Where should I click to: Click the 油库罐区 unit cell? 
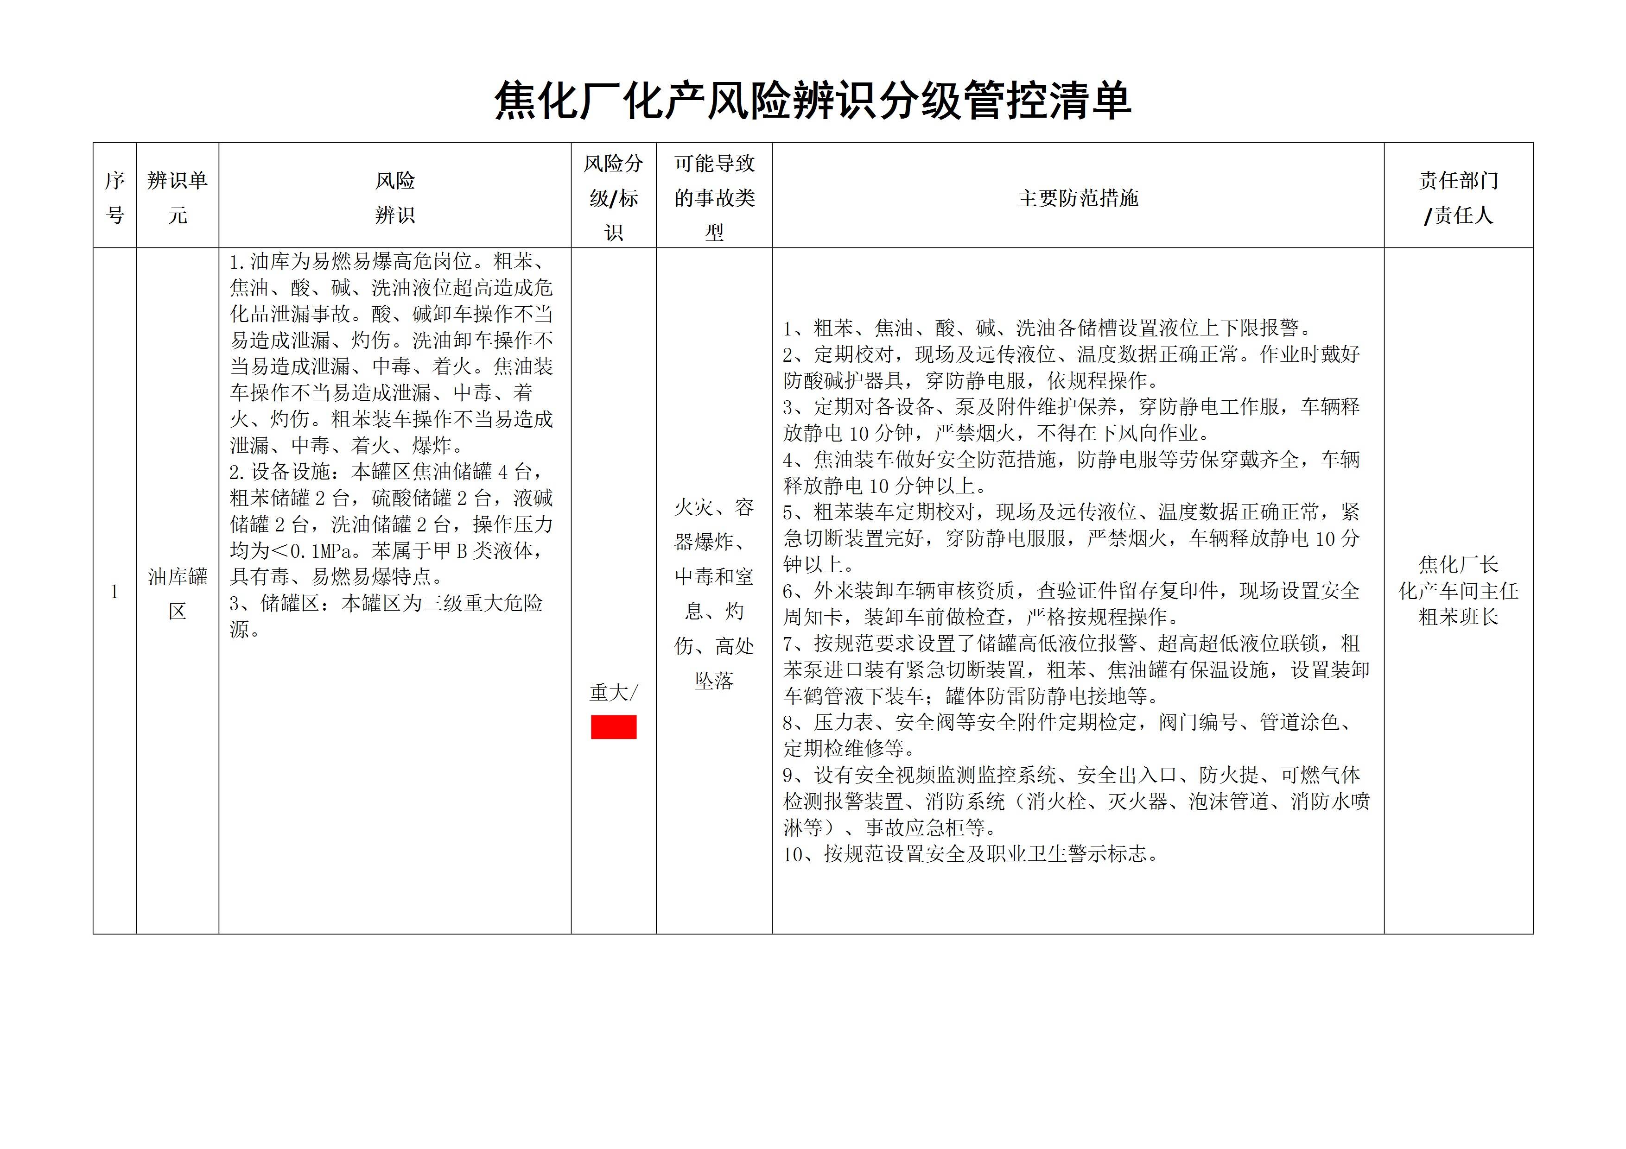point(177,593)
